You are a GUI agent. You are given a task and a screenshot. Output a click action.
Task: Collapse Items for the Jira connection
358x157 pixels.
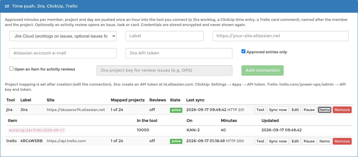pos(325,110)
